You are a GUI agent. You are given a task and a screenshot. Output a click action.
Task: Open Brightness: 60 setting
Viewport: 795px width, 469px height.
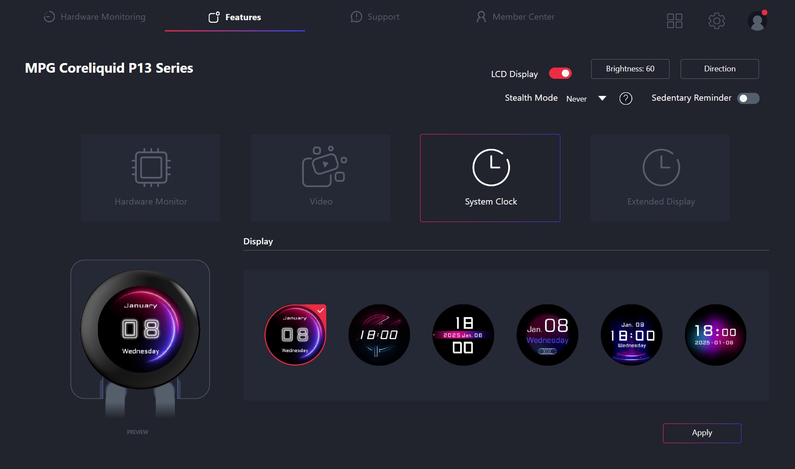(x=630, y=69)
